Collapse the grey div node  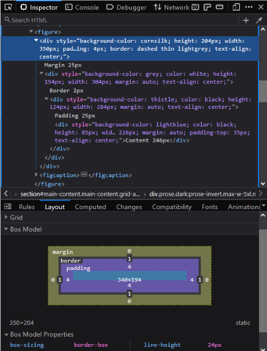click(41, 74)
